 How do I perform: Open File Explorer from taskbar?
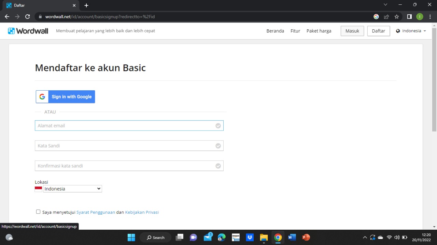pos(264,238)
